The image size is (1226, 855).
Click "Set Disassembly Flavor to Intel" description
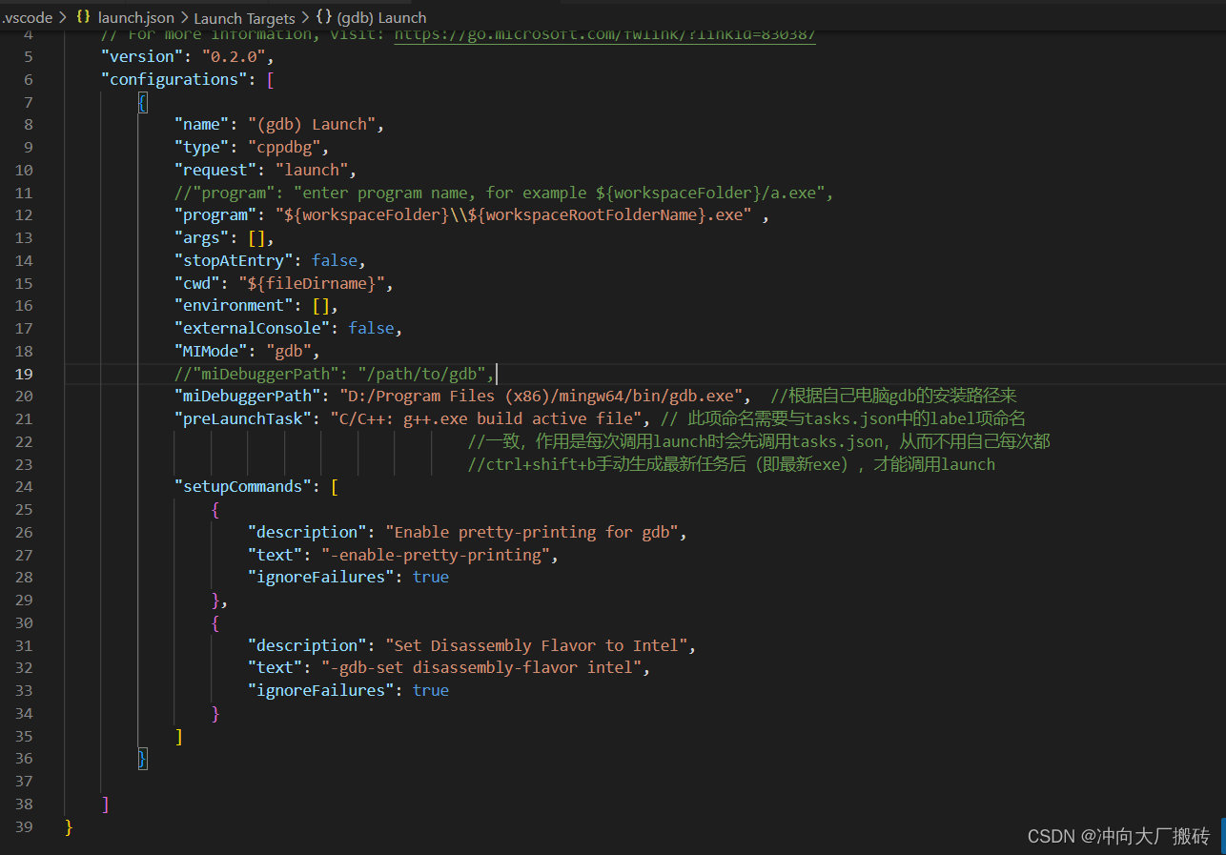click(x=537, y=645)
